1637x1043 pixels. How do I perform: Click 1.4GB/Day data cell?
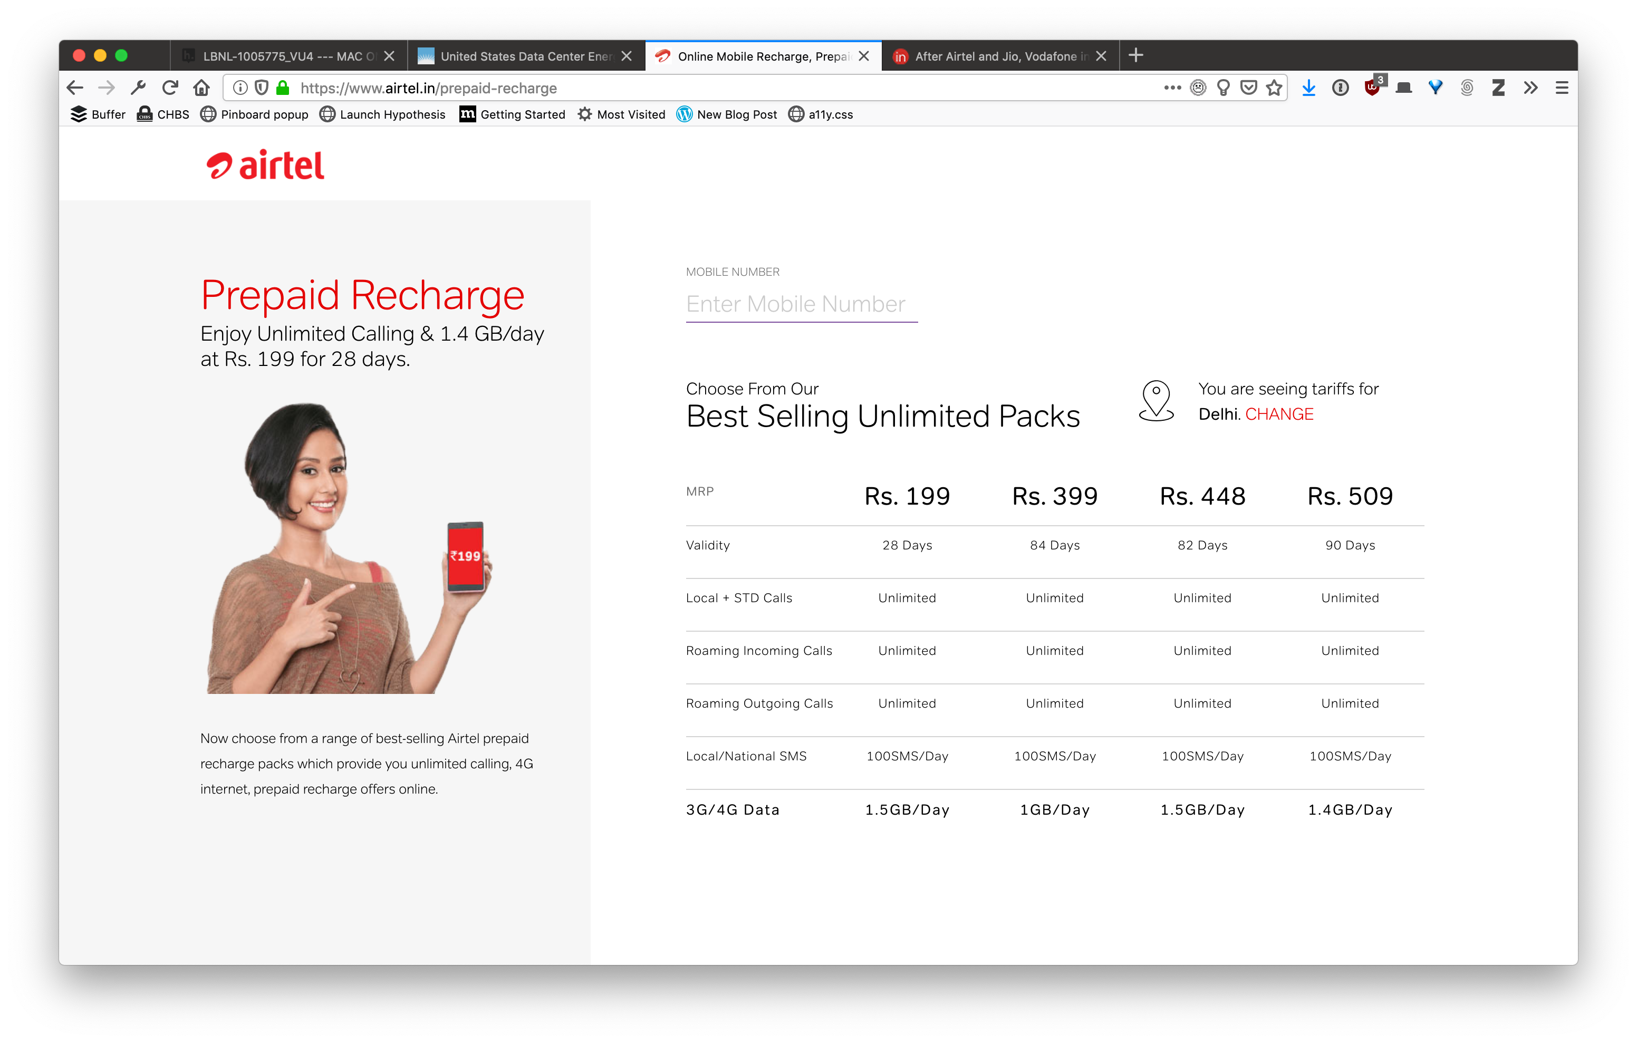(1350, 810)
